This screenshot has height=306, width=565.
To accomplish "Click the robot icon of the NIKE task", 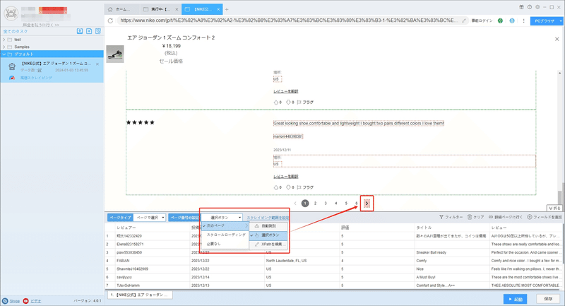I will point(12,66).
